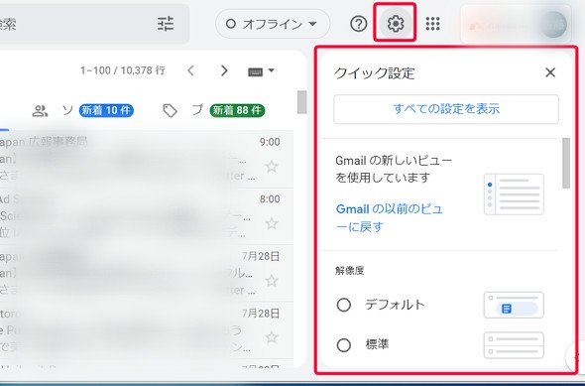Open the Google apps grid icon

pos(432,24)
